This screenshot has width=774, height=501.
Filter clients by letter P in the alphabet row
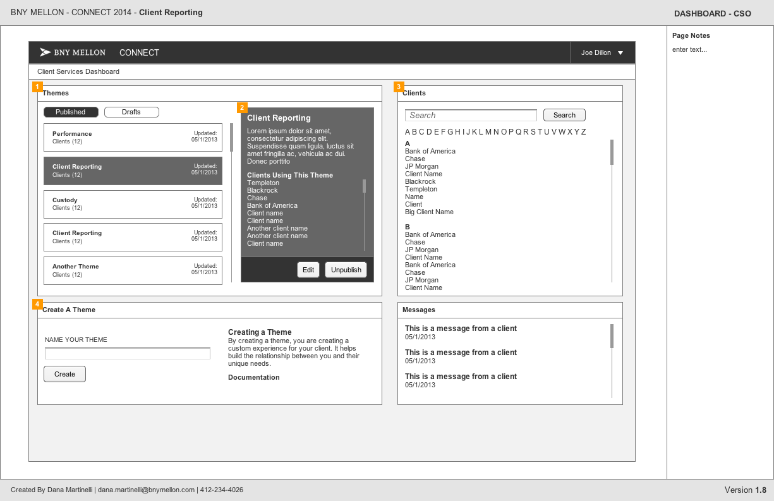pyautogui.click(x=511, y=132)
